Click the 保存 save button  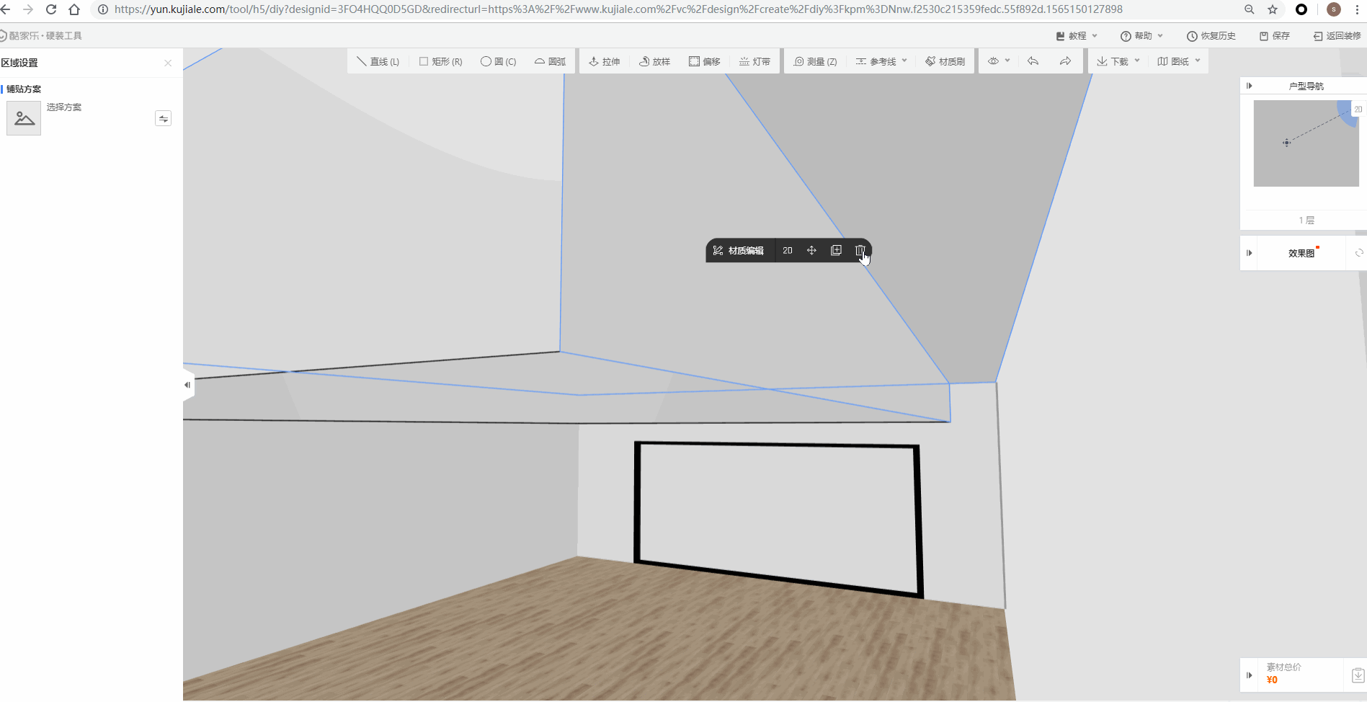(x=1275, y=36)
